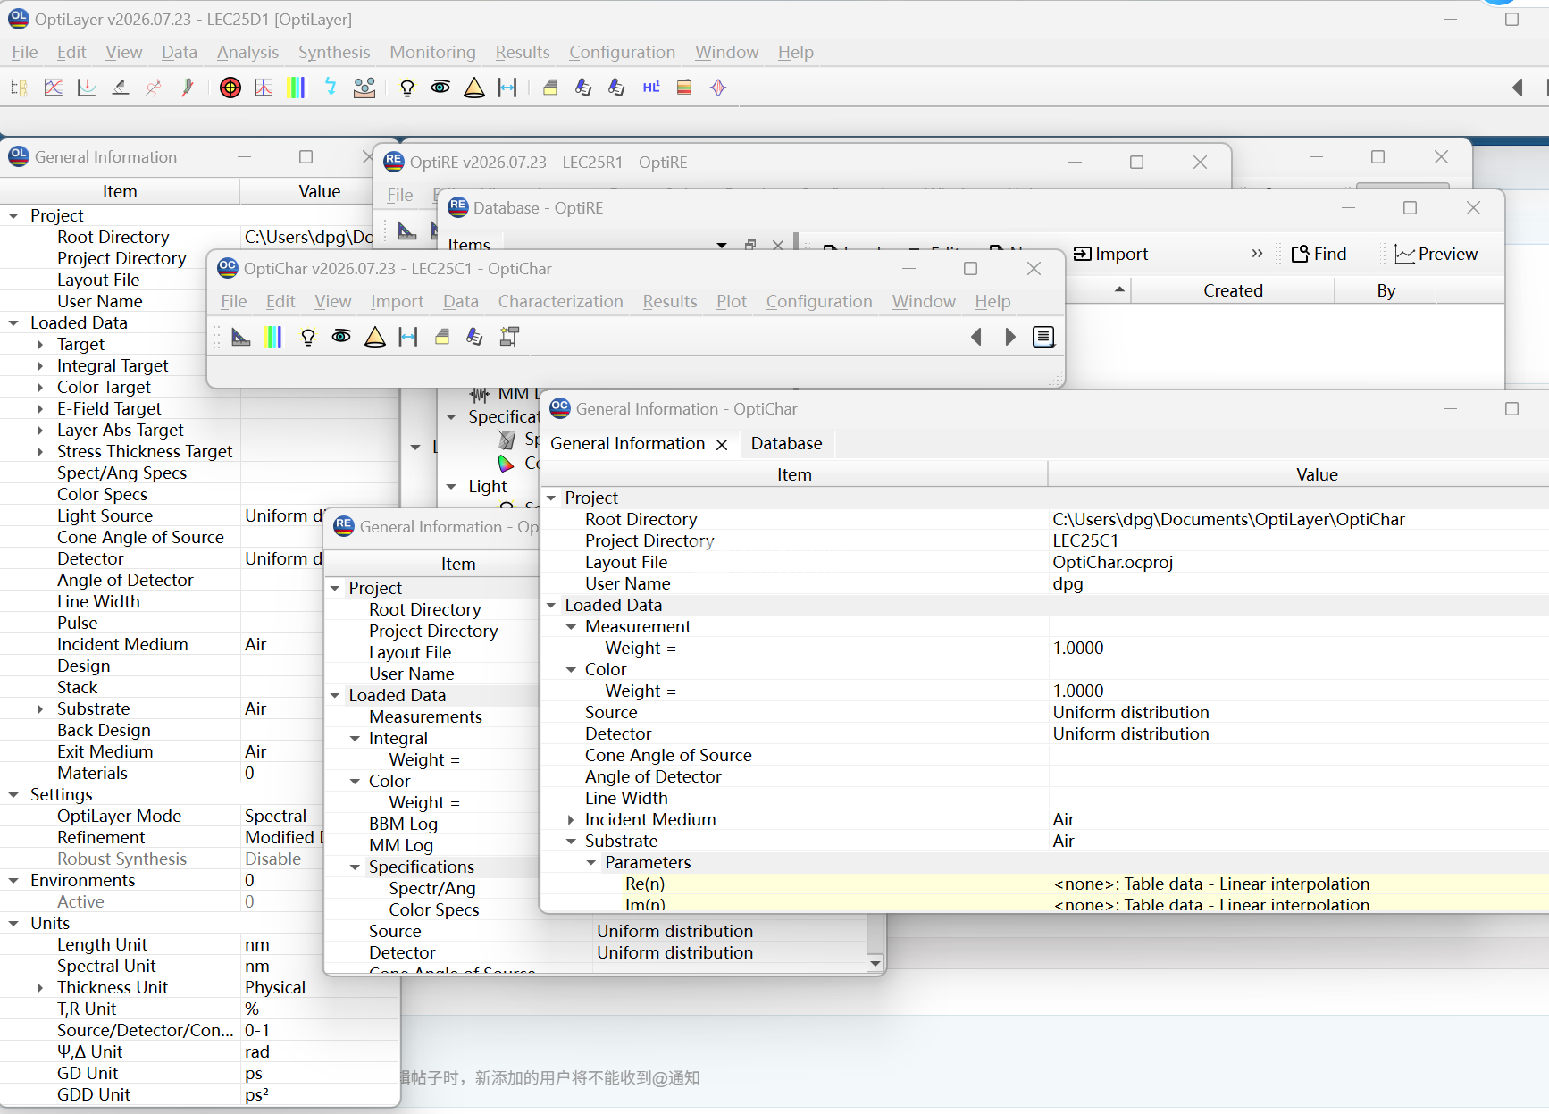Collapse the Units section
Viewport: 1549px width, 1114px height.
[13, 924]
